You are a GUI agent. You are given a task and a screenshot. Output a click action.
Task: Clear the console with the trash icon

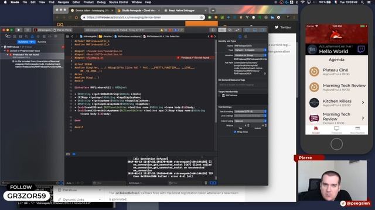tap(206, 183)
